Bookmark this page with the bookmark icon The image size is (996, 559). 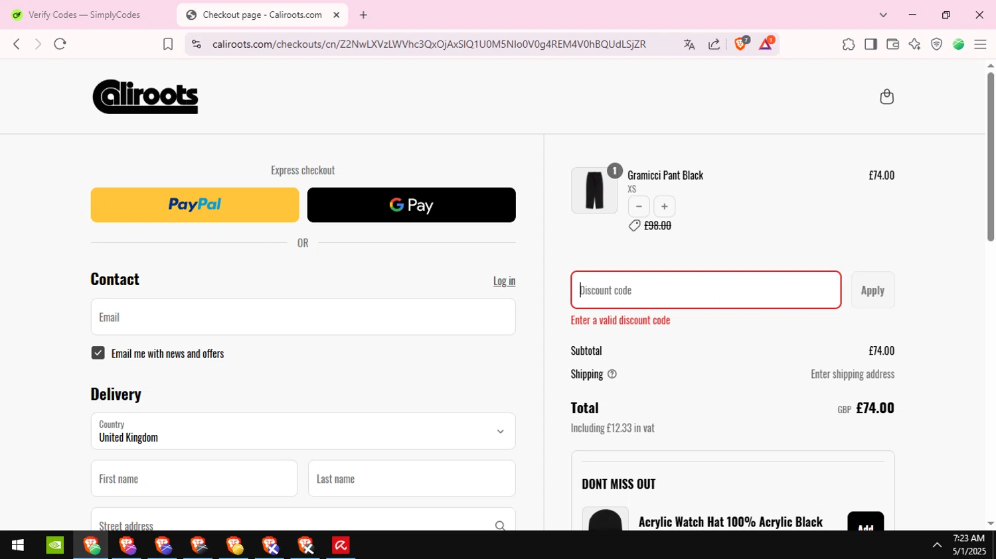(x=168, y=44)
